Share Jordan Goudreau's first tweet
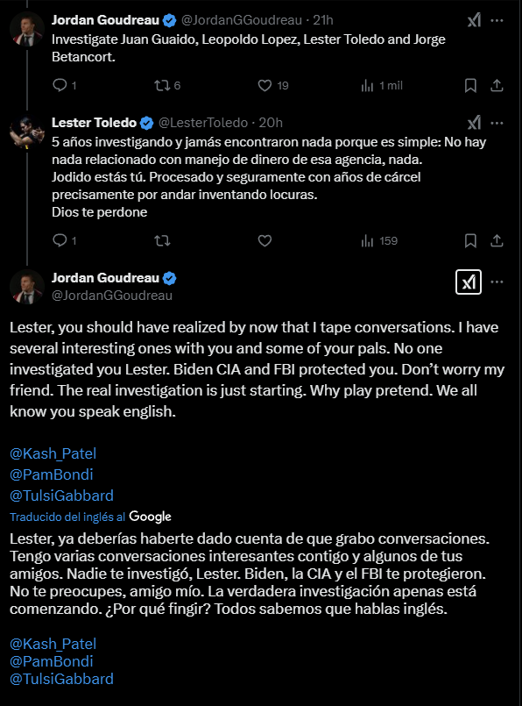Image resolution: width=522 pixels, height=706 pixels. pos(497,85)
